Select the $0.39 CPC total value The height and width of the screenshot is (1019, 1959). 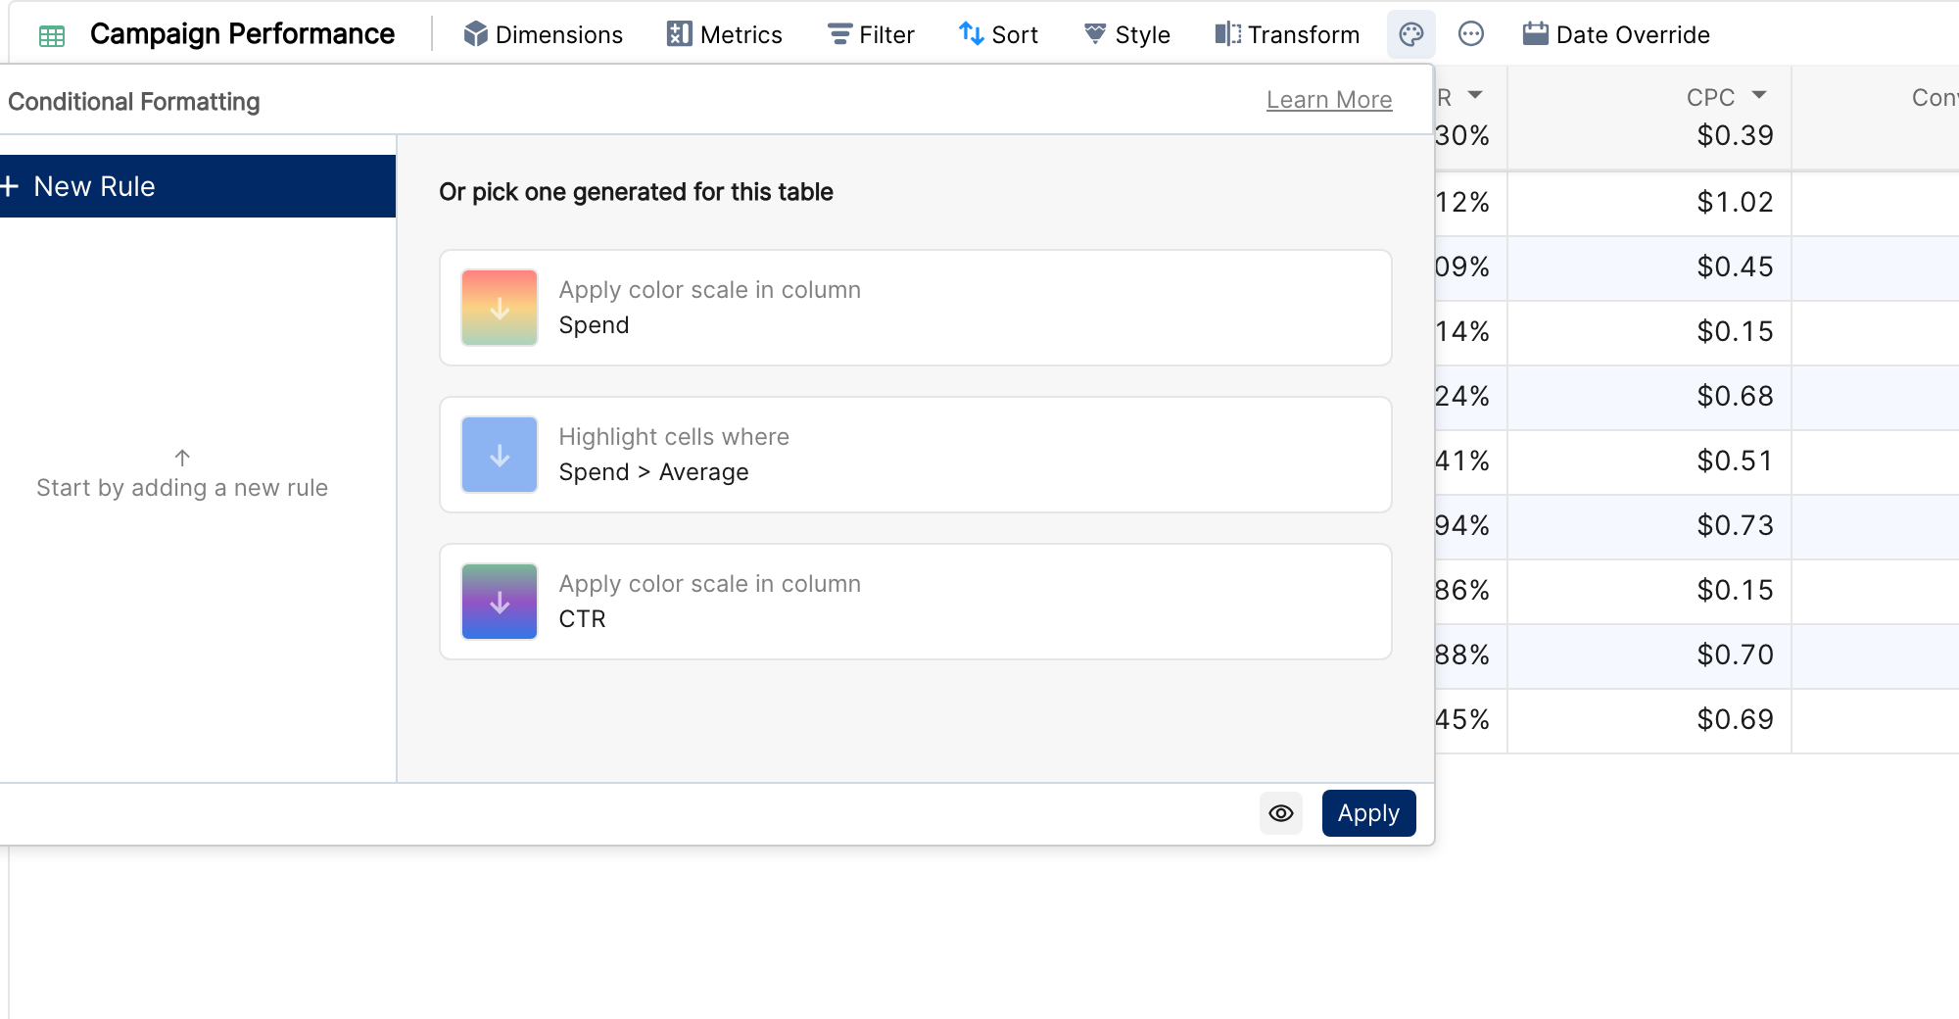pyautogui.click(x=1735, y=135)
